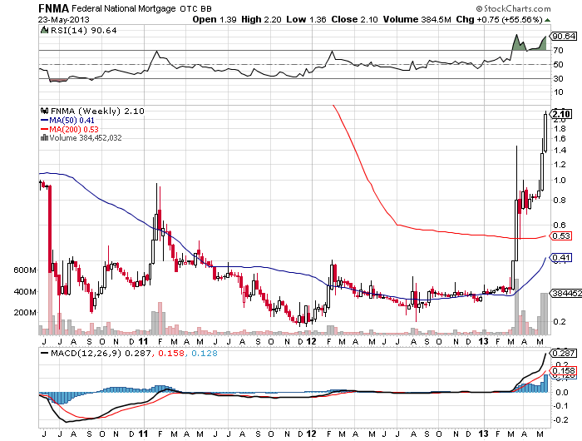The height and width of the screenshot is (441, 582).
Task: Click the red 0.158 MACD legend value
Action: pos(171,353)
